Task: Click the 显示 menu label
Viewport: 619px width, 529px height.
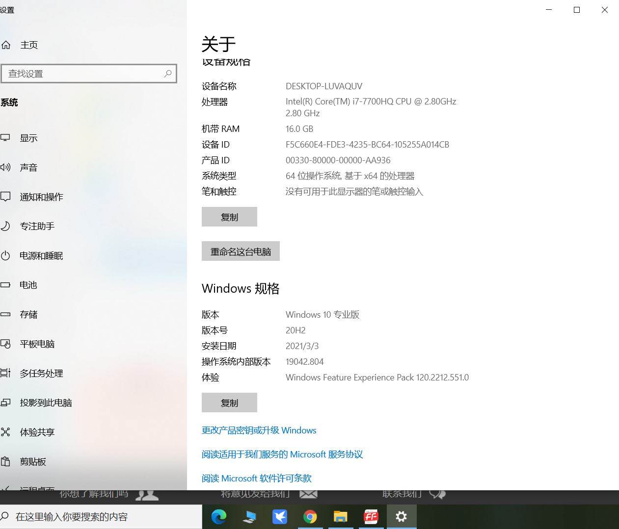Action: 28,138
